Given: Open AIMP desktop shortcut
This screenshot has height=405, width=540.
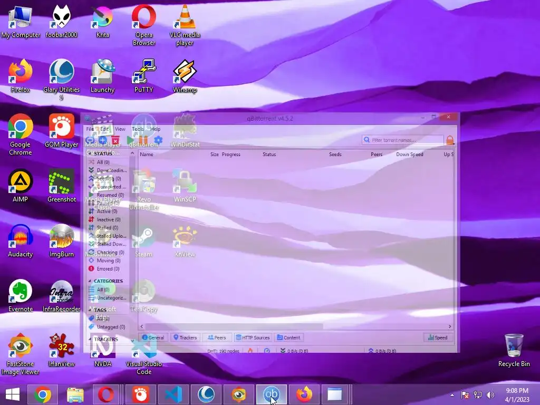Looking at the screenshot, I should 21,186.
